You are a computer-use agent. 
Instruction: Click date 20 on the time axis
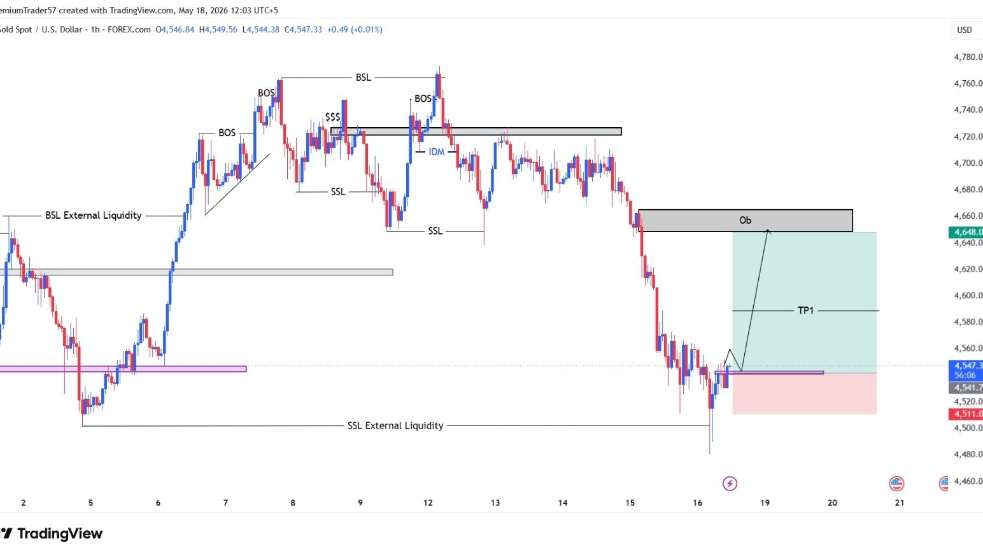tap(832, 502)
